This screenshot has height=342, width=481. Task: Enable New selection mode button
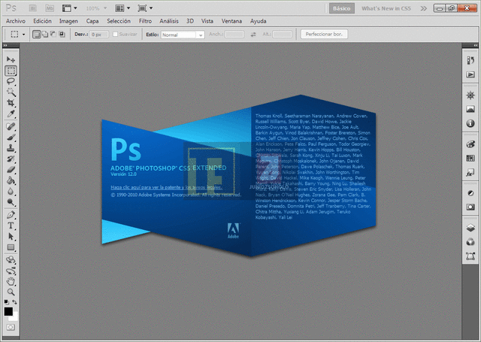(37, 35)
